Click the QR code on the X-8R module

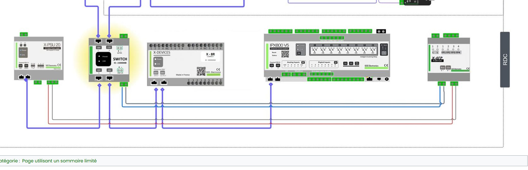pyautogui.click(x=201, y=71)
